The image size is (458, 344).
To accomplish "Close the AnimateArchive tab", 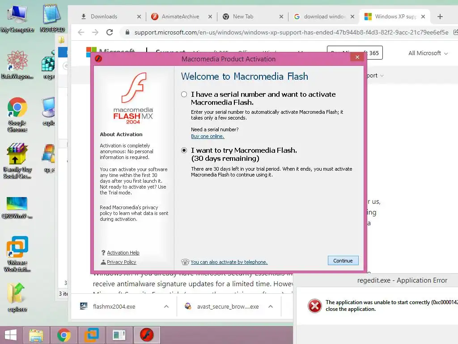I will [210, 17].
